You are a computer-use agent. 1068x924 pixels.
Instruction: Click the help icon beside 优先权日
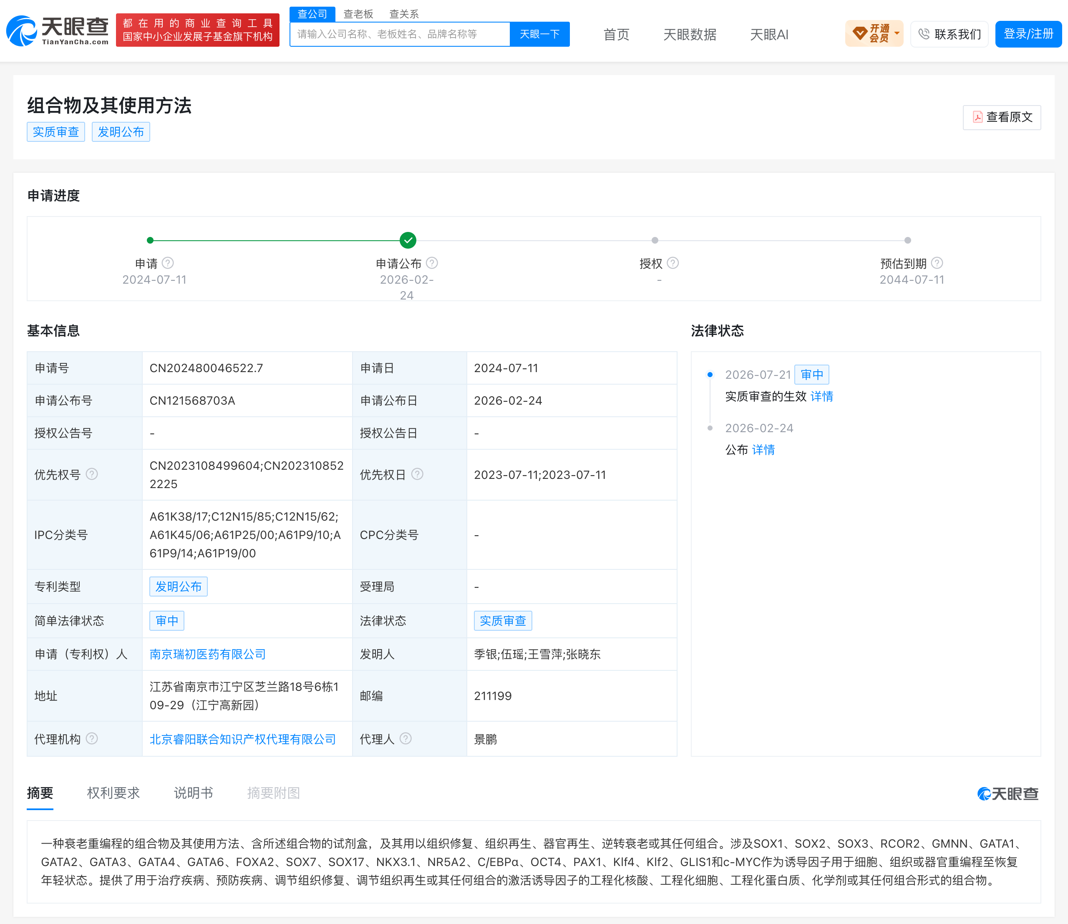(417, 474)
